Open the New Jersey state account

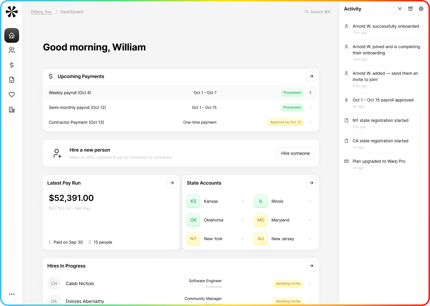point(283,239)
